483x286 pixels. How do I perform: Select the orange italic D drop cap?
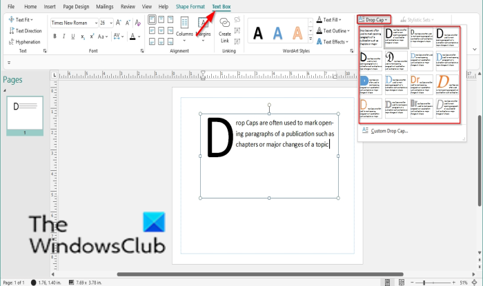(x=447, y=85)
